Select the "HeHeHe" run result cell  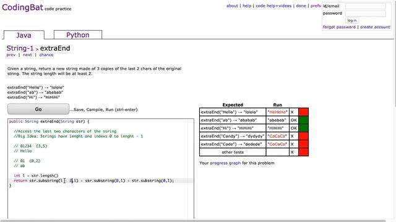coord(277,112)
